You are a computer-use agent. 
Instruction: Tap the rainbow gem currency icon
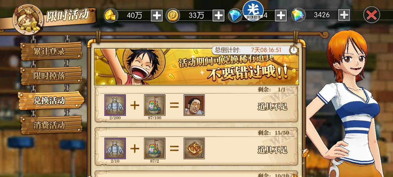(298, 15)
